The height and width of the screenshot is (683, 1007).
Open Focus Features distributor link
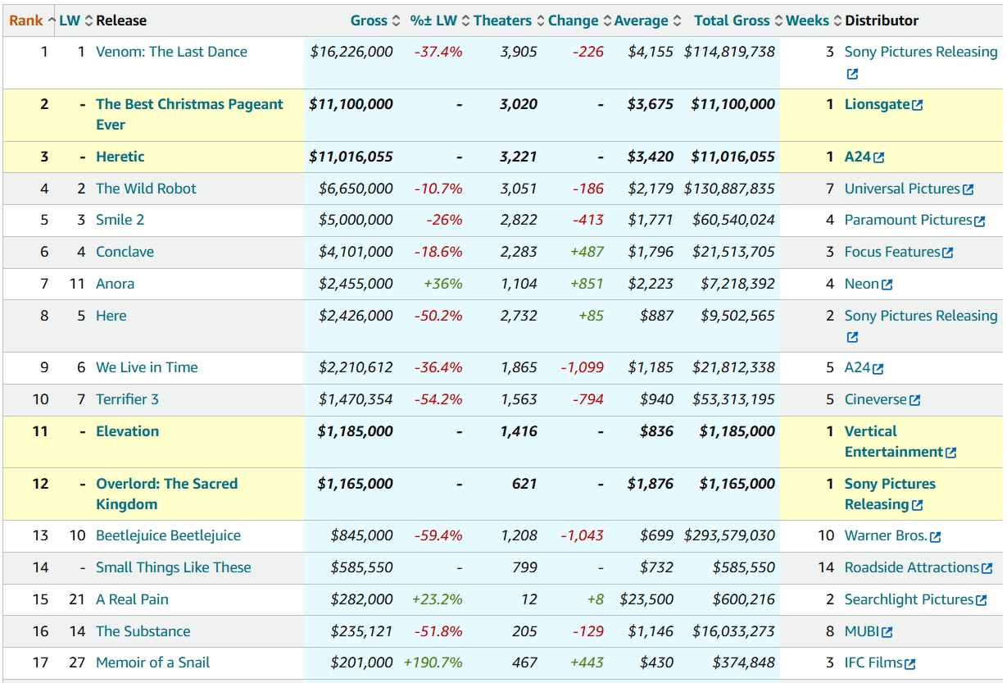892,252
